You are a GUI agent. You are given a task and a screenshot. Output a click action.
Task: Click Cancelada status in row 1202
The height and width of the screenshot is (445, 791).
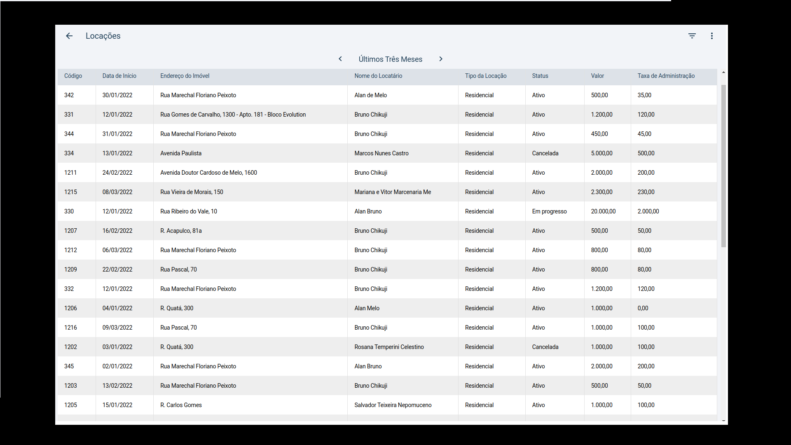[x=545, y=347]
